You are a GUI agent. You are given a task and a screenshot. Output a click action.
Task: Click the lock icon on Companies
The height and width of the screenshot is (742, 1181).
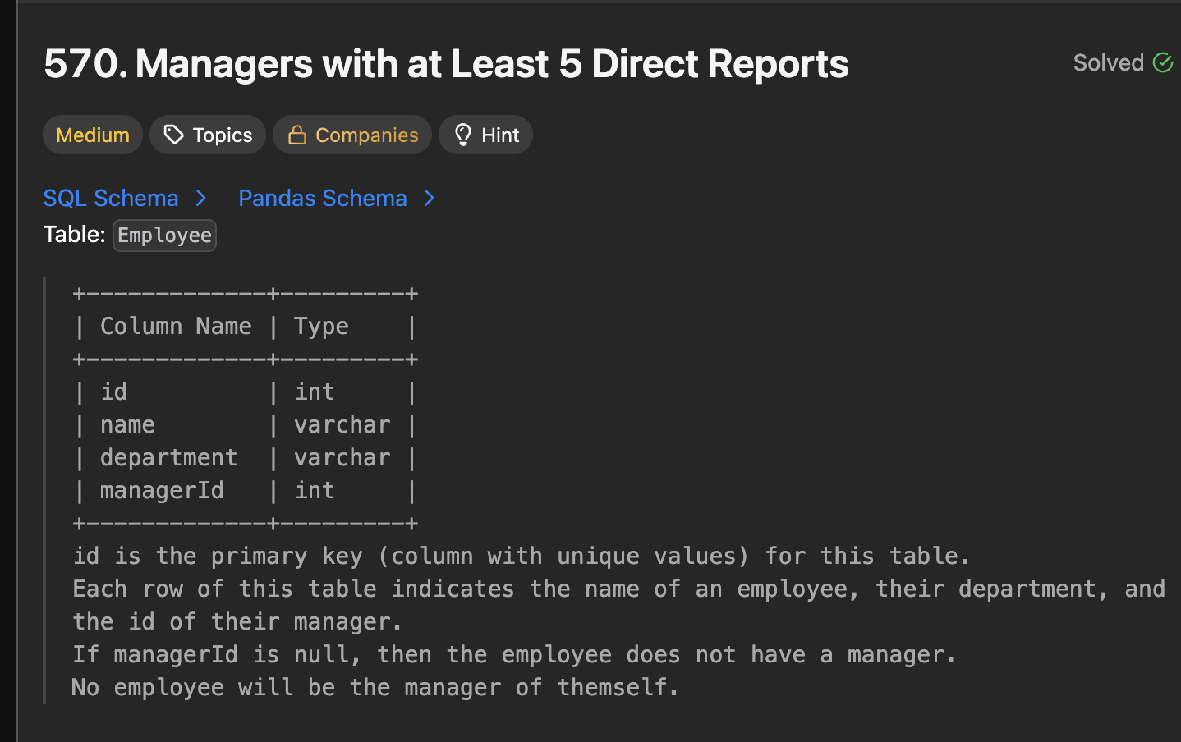296,134
